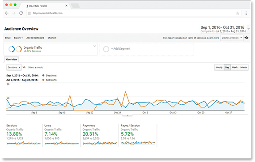This screenshot has width=255, height=162.
Task: Click the page icon in address bar
Action: (29, 13)
